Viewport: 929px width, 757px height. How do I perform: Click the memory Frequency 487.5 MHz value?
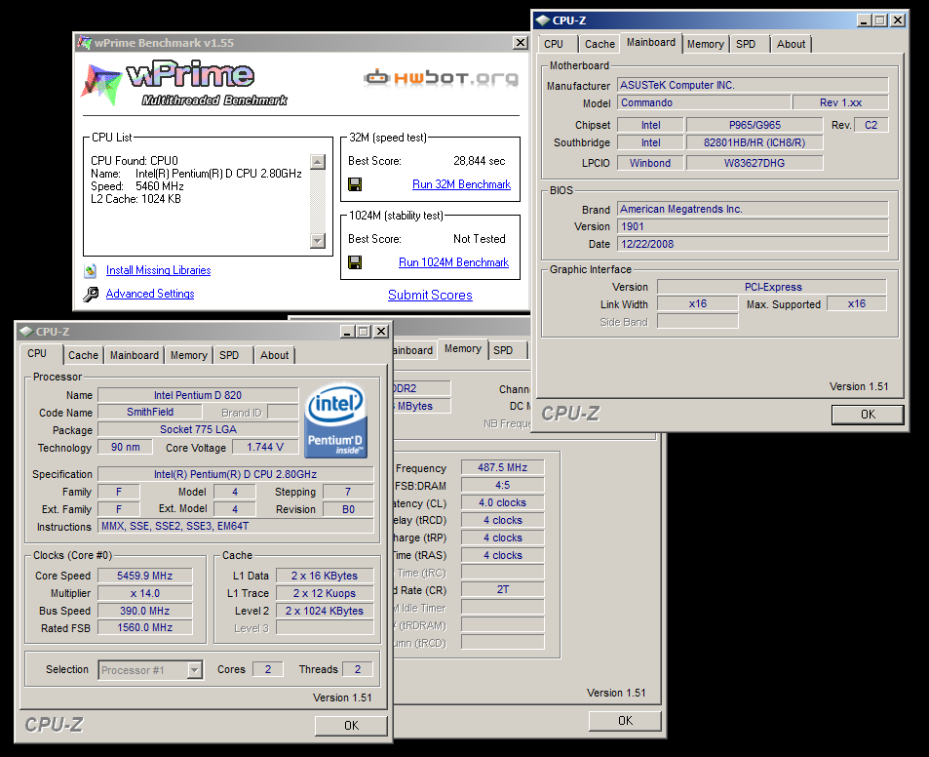tap(502, 467)
